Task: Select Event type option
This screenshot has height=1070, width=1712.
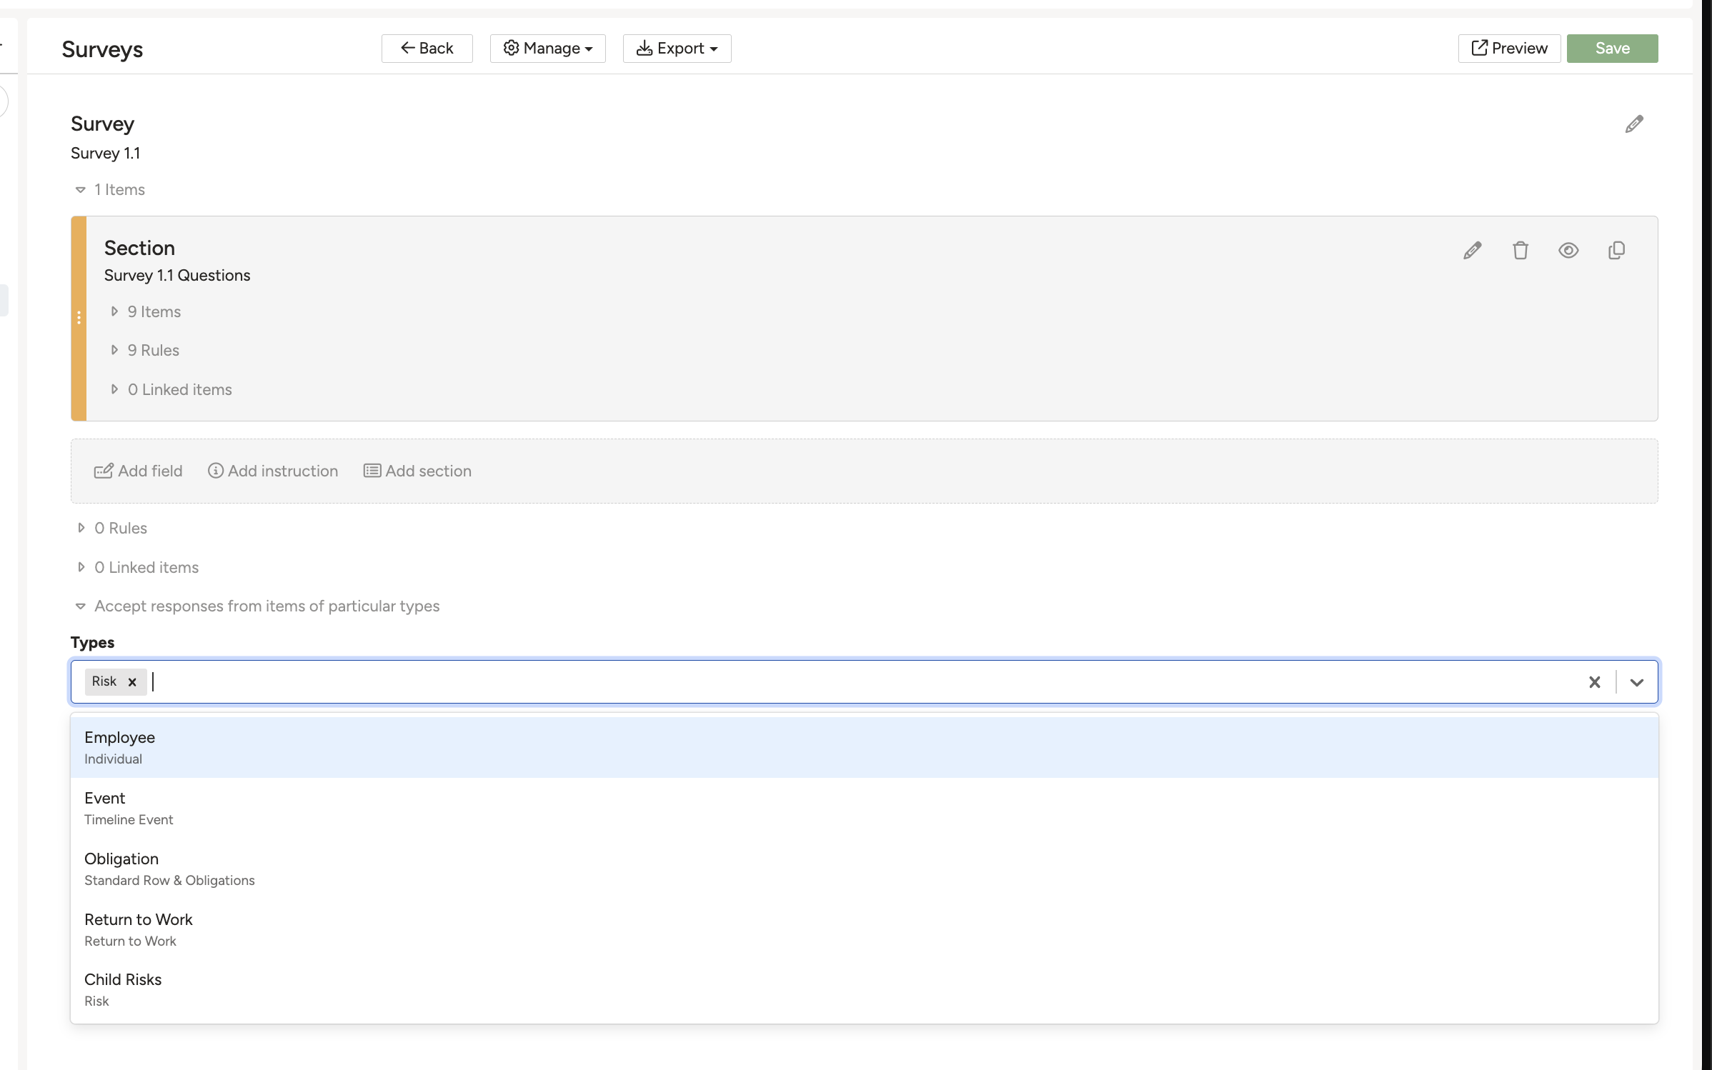Action: tap(864, 808)
